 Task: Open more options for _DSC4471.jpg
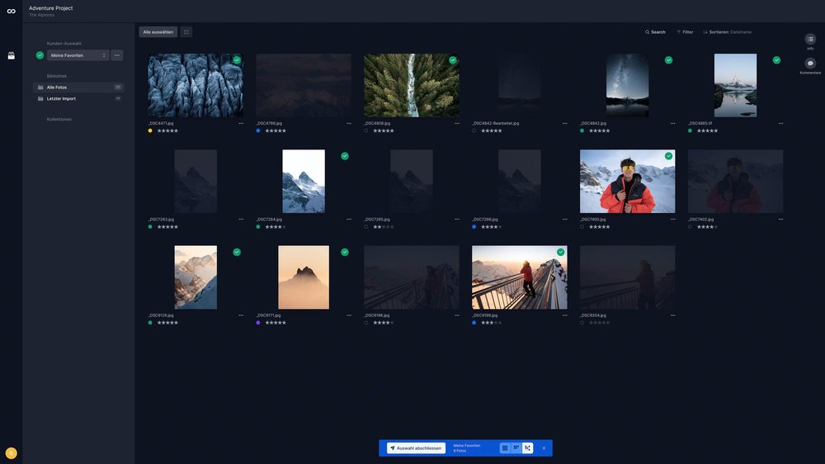click(x=241, y=123)
